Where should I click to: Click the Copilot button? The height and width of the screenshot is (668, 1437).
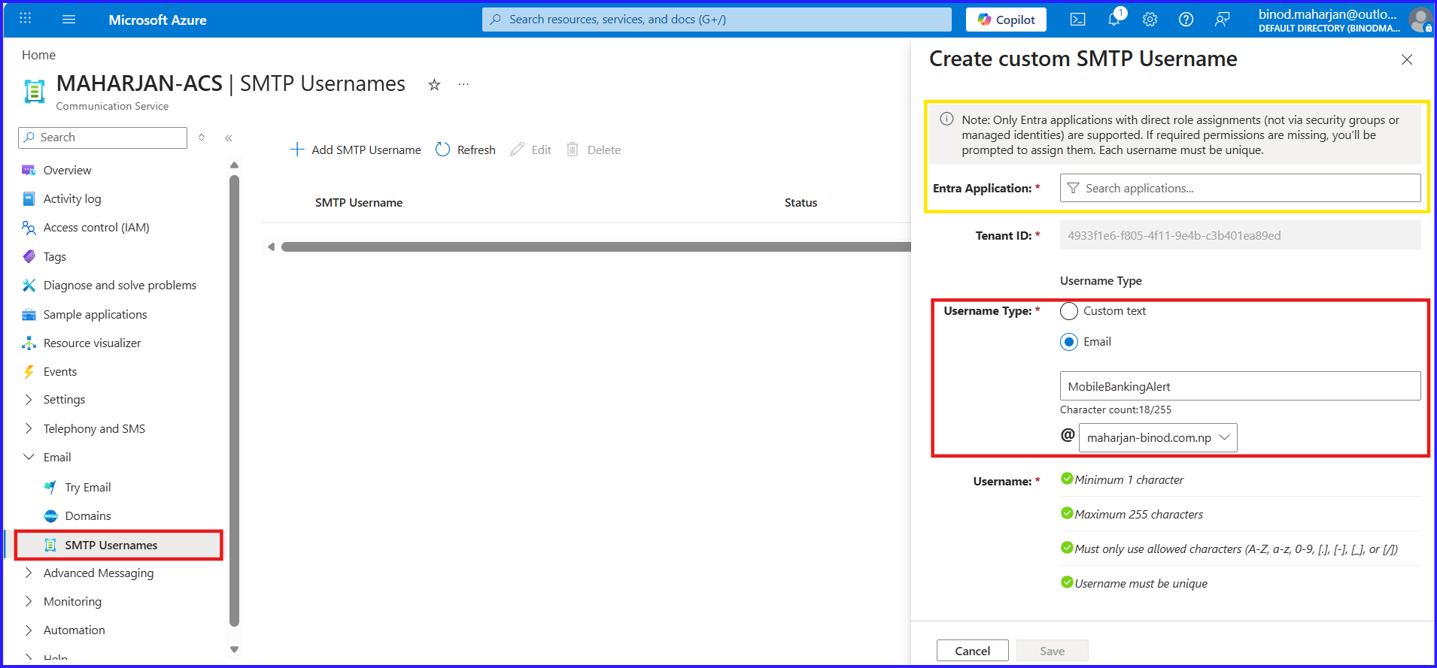(1006, 20)
